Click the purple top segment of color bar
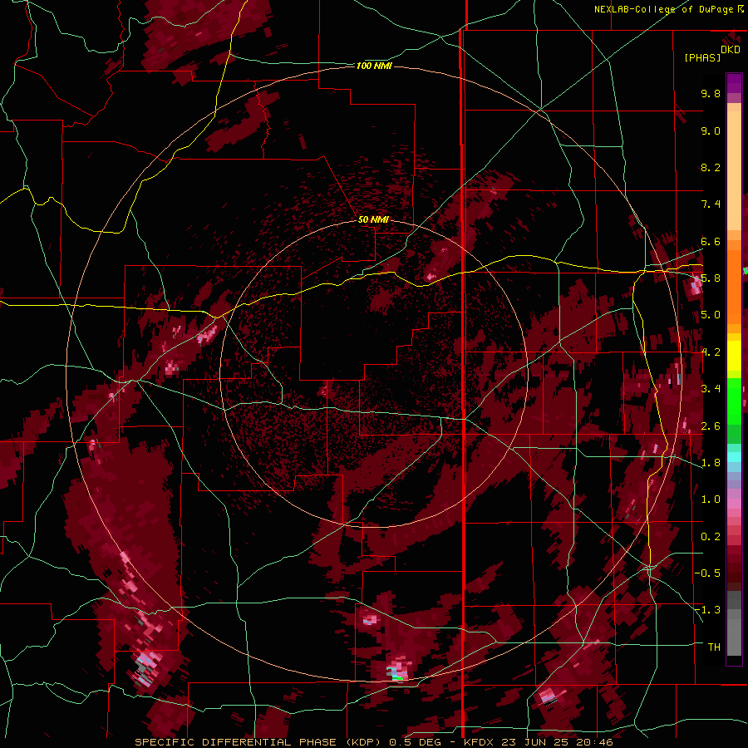The height and width of the screenshot is (748, 748). click(734, 83)
